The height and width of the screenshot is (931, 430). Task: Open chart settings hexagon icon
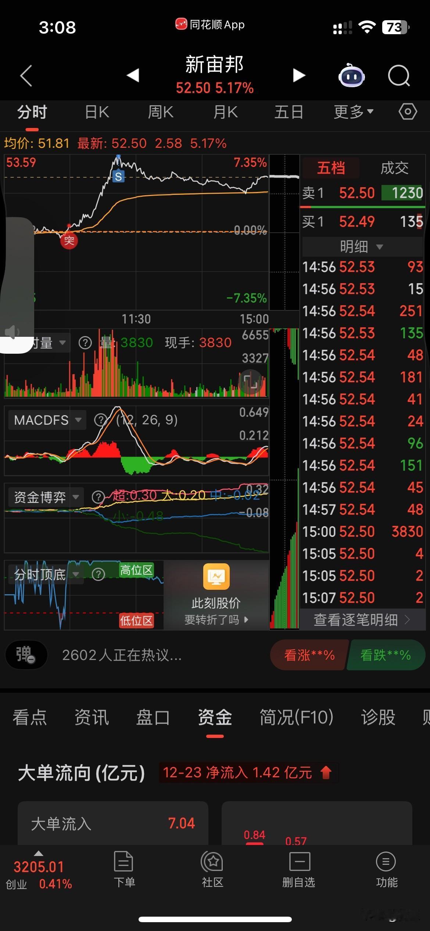(x=408, y=111)
